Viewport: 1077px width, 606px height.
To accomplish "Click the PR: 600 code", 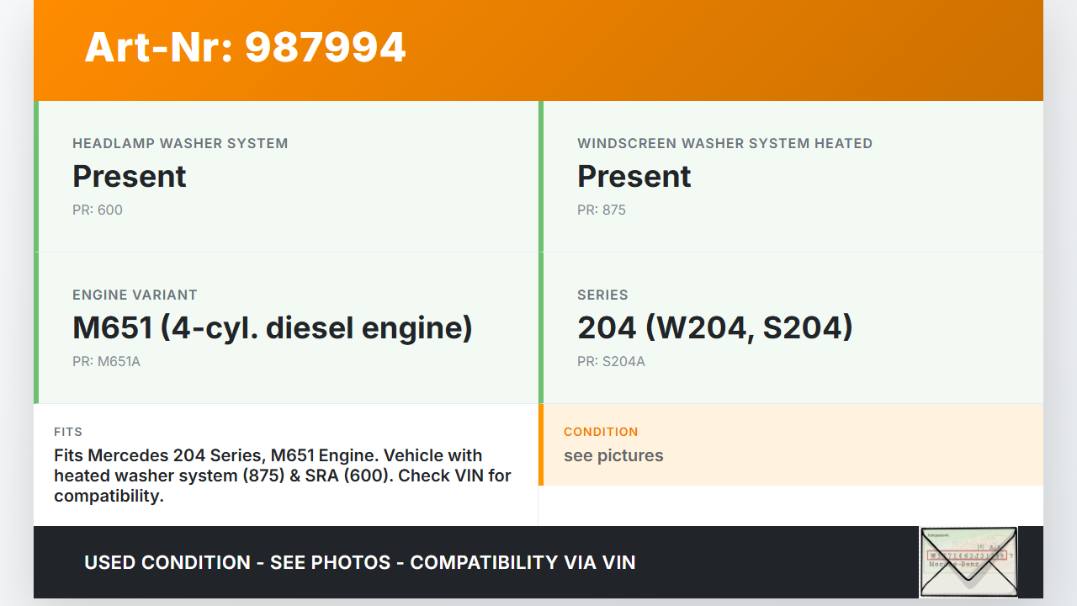I will coord(98,210).
